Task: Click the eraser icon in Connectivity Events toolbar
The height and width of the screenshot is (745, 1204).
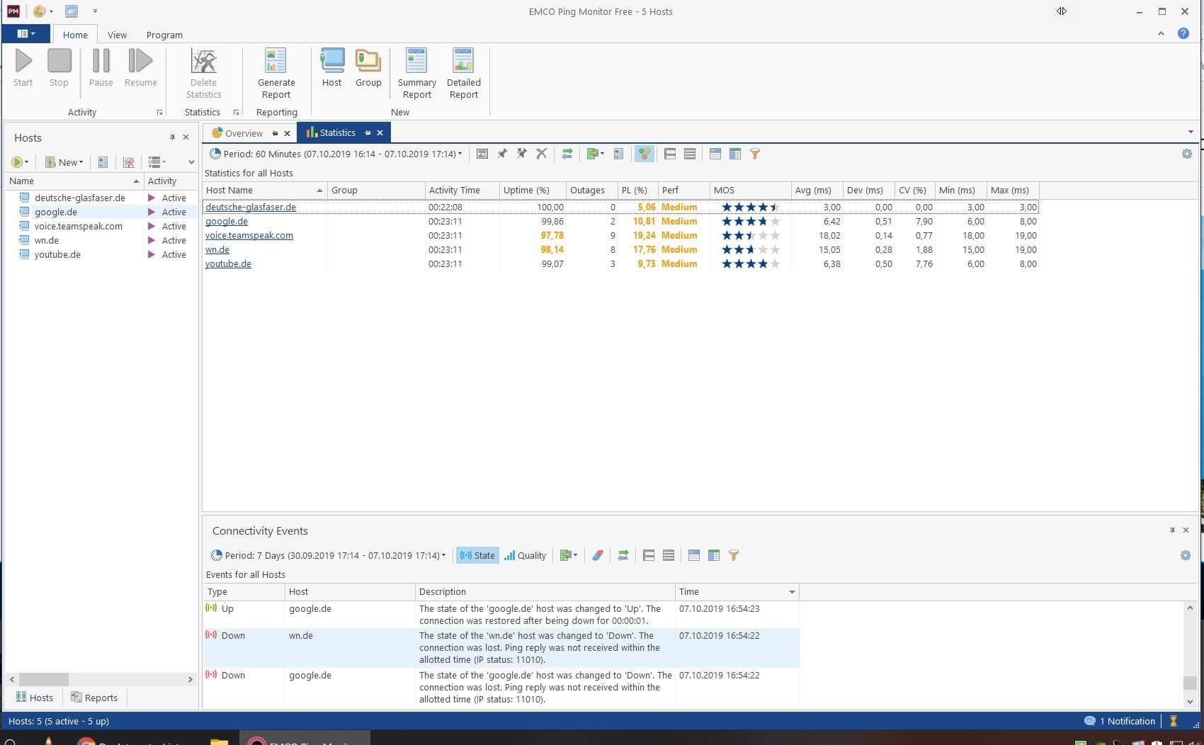Action: tap(598, 555)
